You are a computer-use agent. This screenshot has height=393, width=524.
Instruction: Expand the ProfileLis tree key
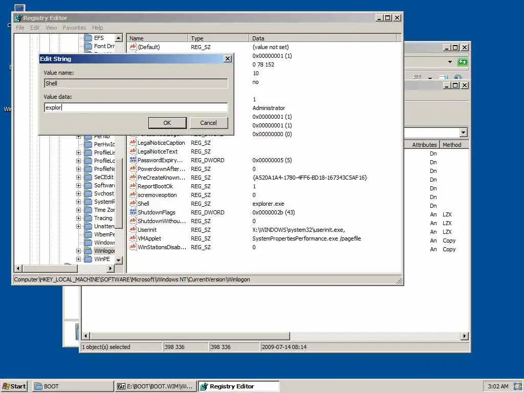coord(78,152)
